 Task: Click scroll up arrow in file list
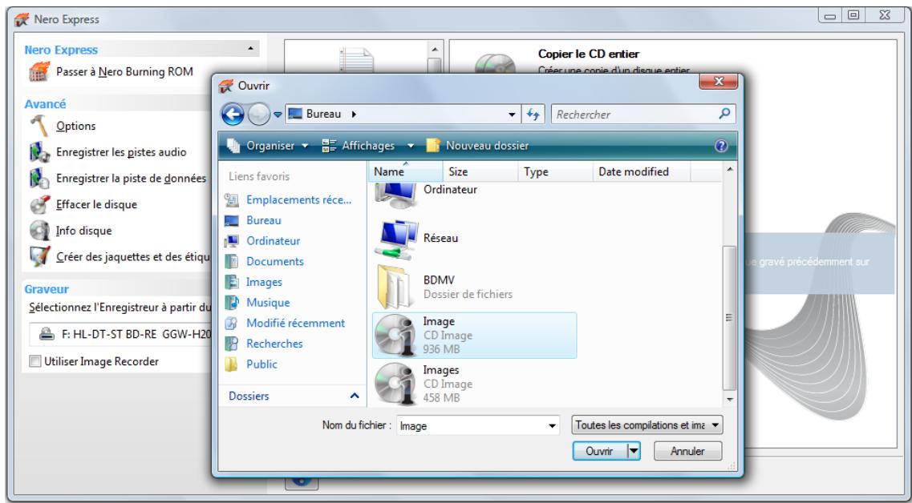point(729,170)
